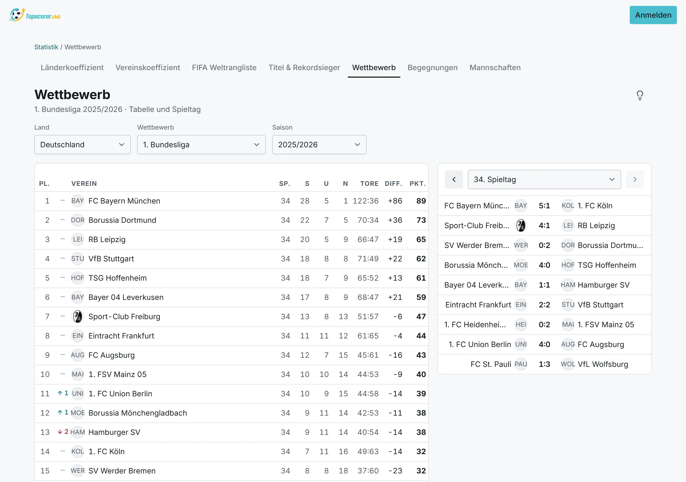Switch to the Begegnungen tab
The height and width of the screenshot is (482, 686).
[x=432, y=68]
